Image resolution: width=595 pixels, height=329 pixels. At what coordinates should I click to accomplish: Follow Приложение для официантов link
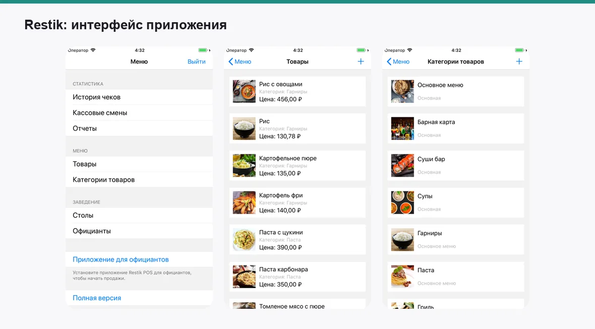tap(121, 259)
